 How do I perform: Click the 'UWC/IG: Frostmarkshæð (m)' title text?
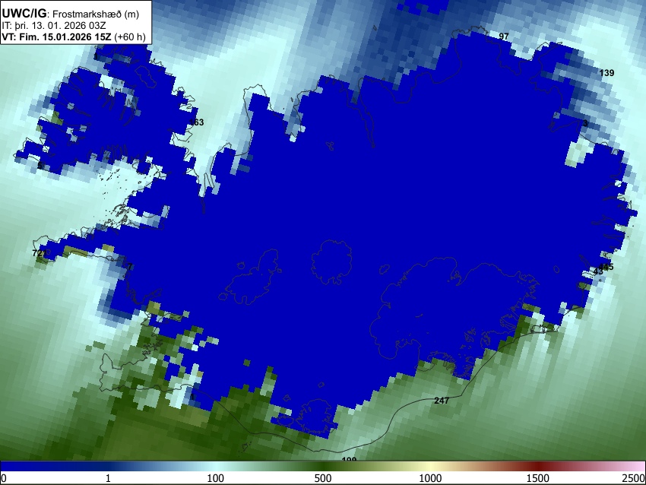[x=71, y=14]
